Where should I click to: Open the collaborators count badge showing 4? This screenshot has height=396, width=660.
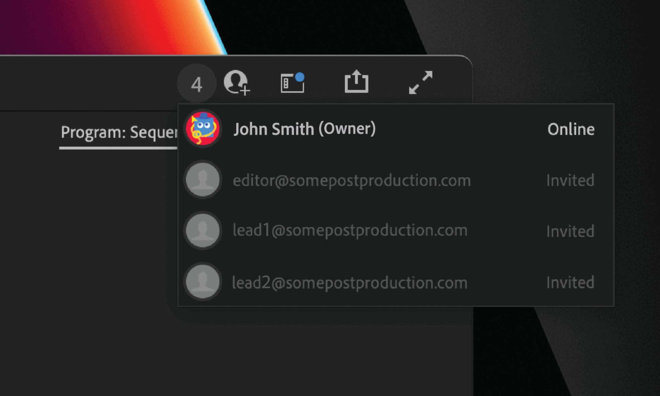[x=197, y=82]
